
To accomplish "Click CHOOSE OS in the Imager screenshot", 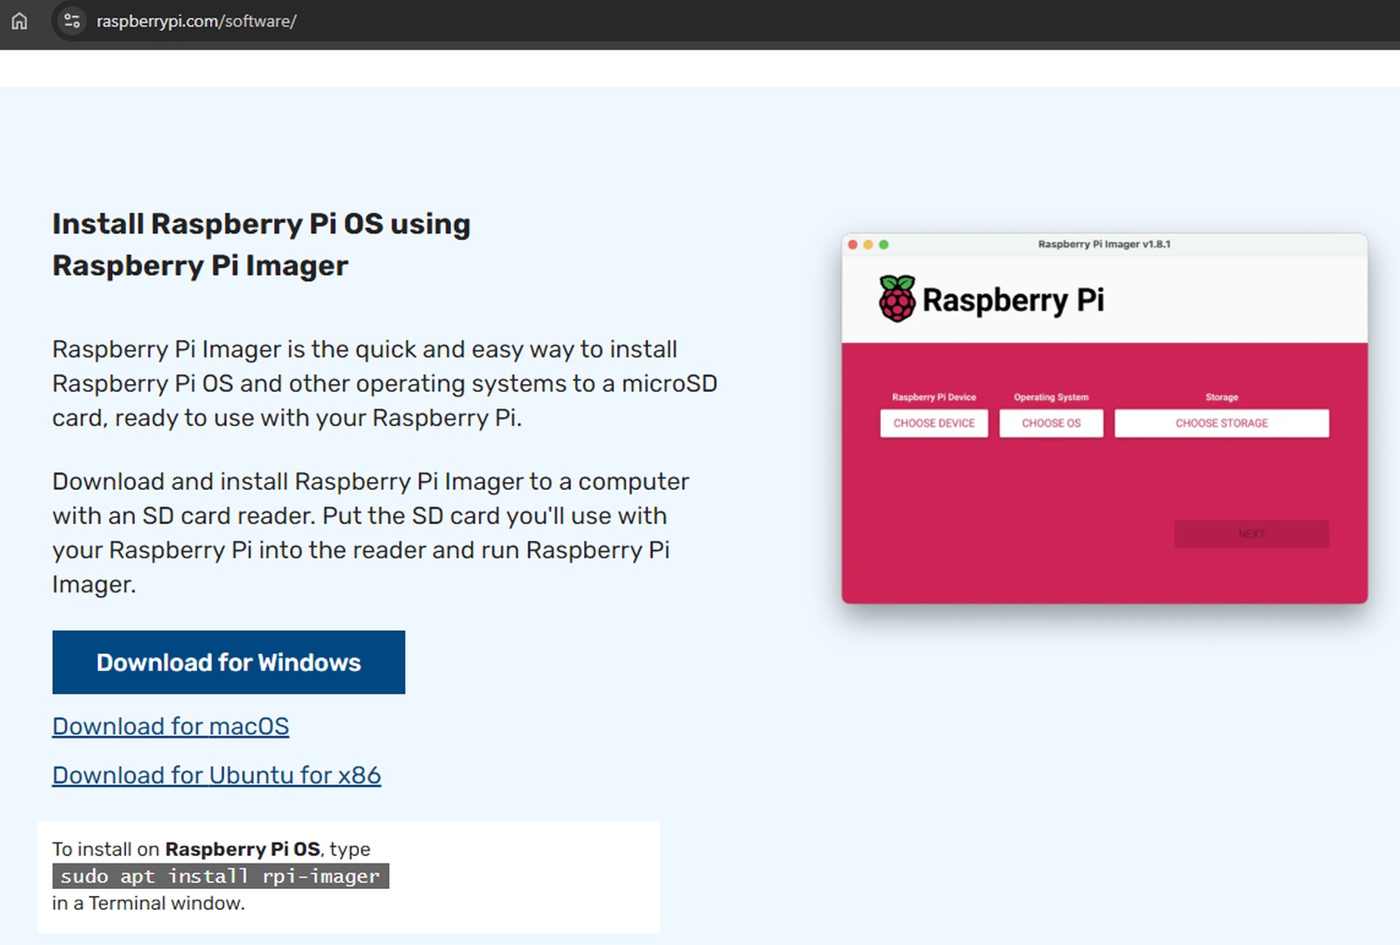I will click(x=1052, y=423).
